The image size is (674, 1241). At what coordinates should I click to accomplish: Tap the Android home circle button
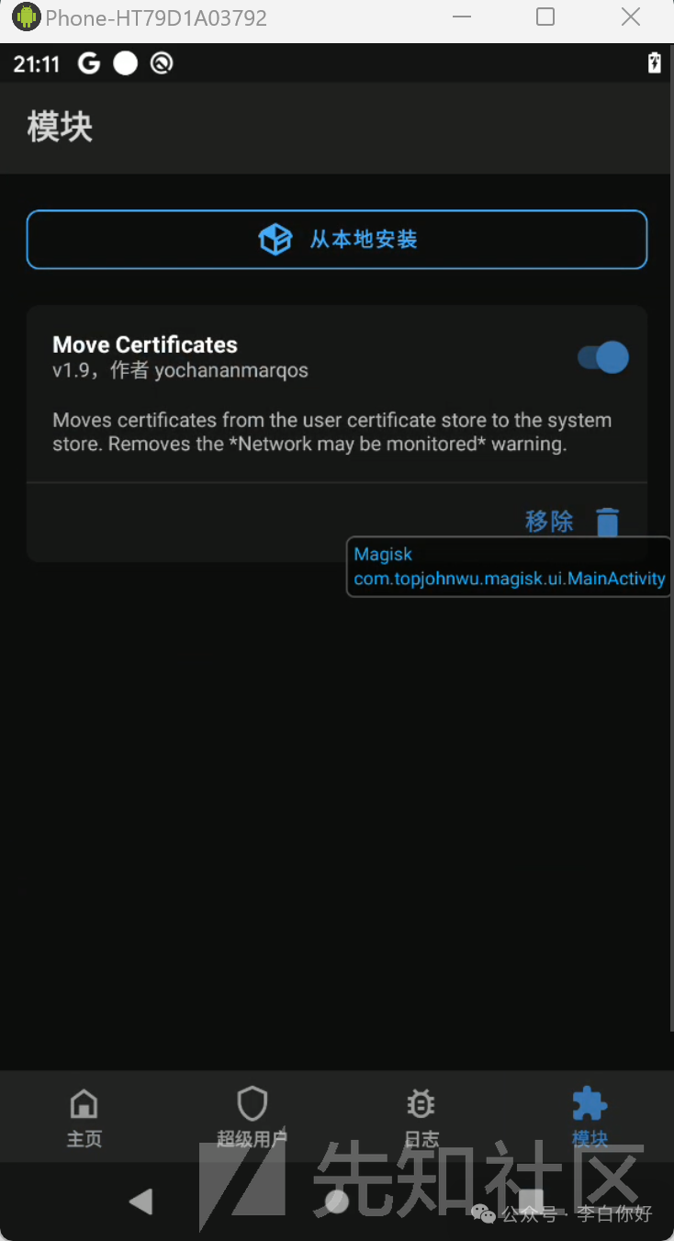(337, 1201)
